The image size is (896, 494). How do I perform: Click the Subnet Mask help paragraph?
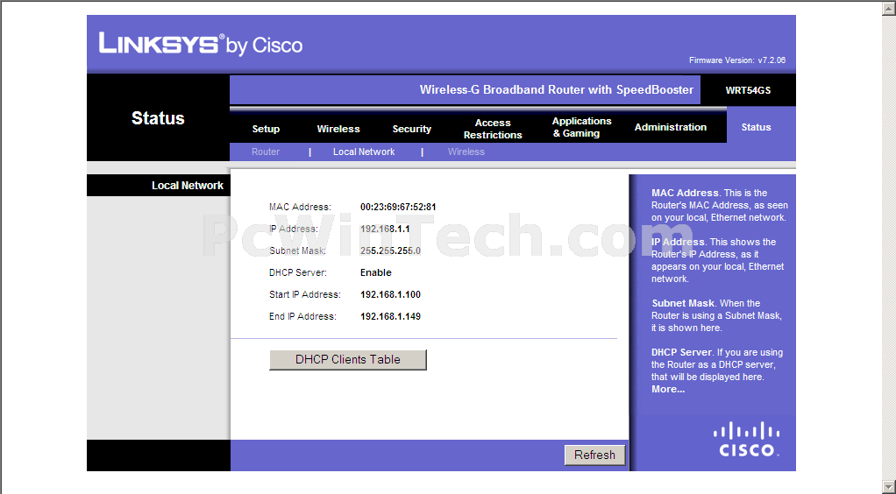[x=716, y=315]
